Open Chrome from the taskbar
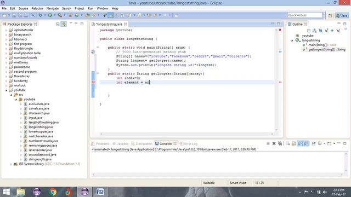The image size is (351, 197). (x=53, y=192)
